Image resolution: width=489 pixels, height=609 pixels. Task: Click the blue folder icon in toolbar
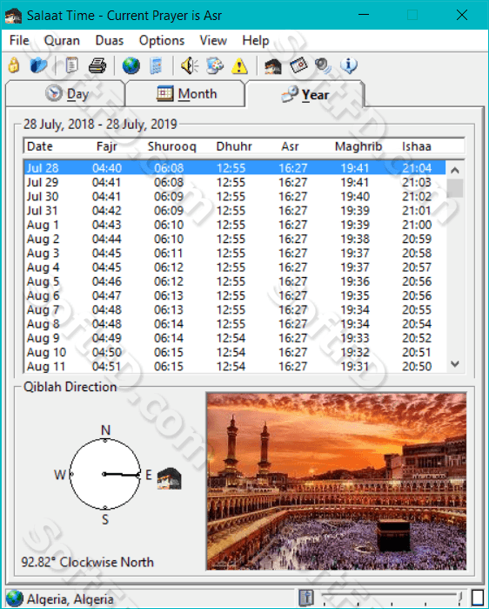point(38,65)
